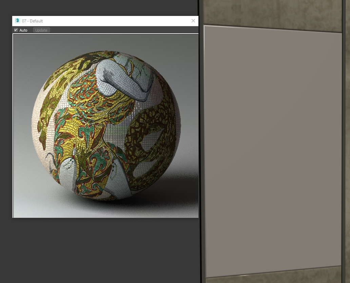This screenshot has width=350, height=283.
Task: Click the mosaic sphere's center in the preview
Action: (106, 125)
